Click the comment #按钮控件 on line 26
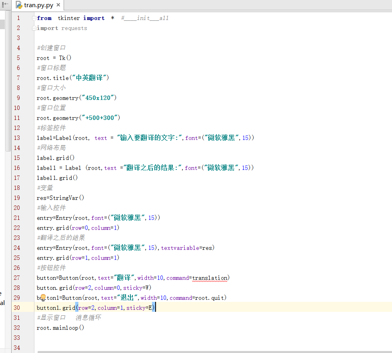This screenshot has height=353, width=392. 51,267
